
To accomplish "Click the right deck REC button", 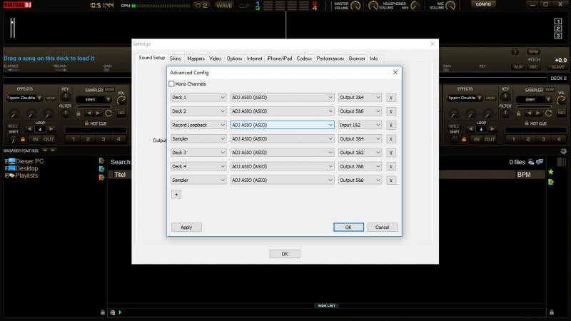I will 533,67.
